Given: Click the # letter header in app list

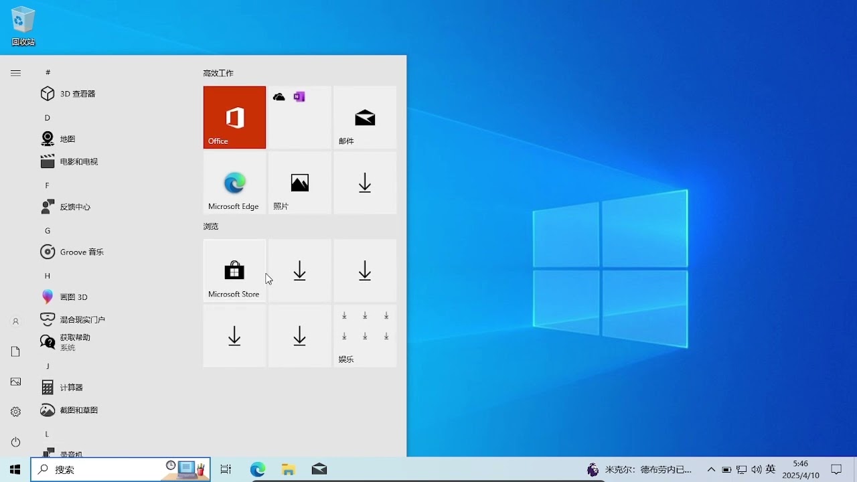Looking at the screenshot, I should pyautogui.click(x=48, y=72).
